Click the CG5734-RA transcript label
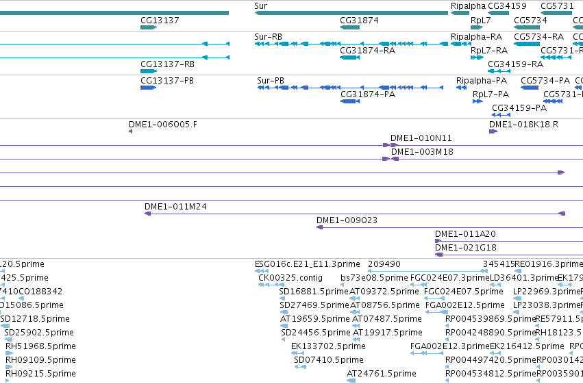The image size is (583, 384). tap(538, 37)
